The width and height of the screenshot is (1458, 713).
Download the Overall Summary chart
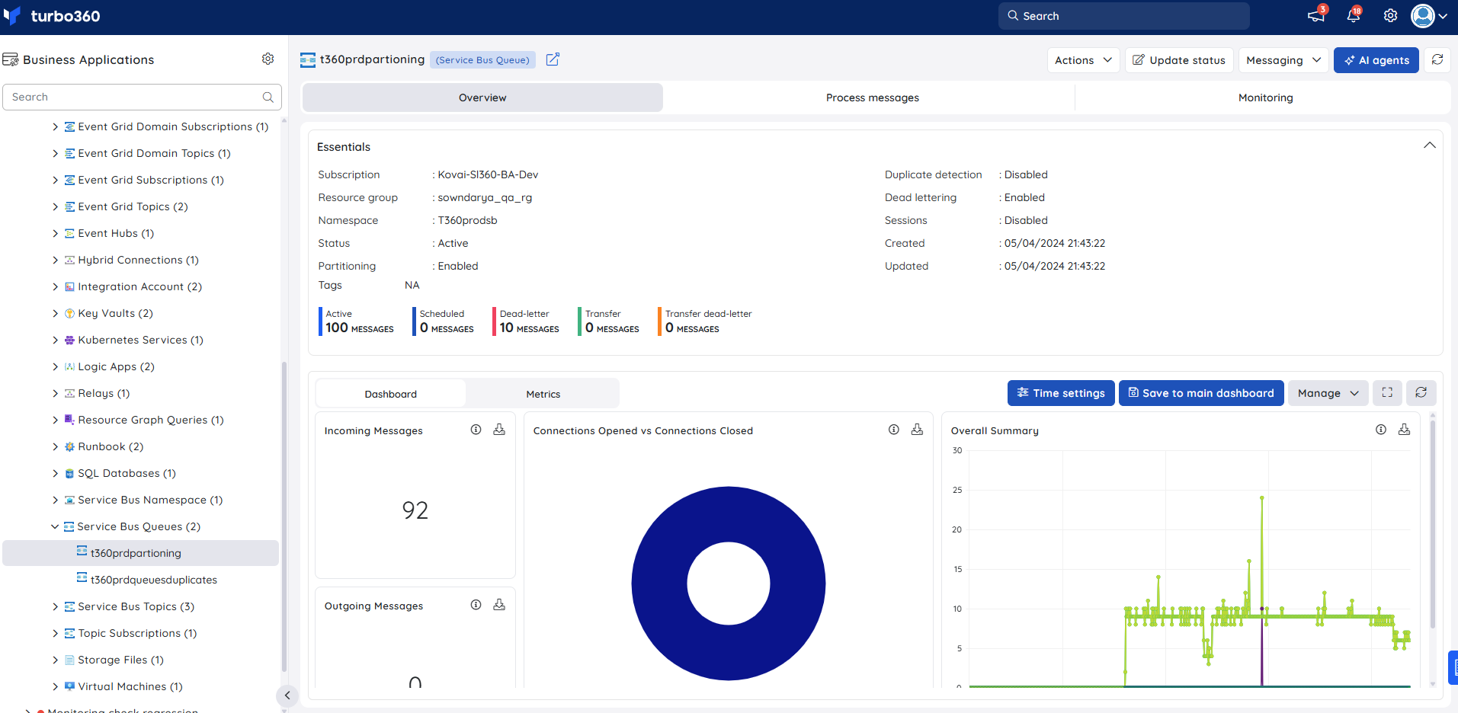[1404, 430]
